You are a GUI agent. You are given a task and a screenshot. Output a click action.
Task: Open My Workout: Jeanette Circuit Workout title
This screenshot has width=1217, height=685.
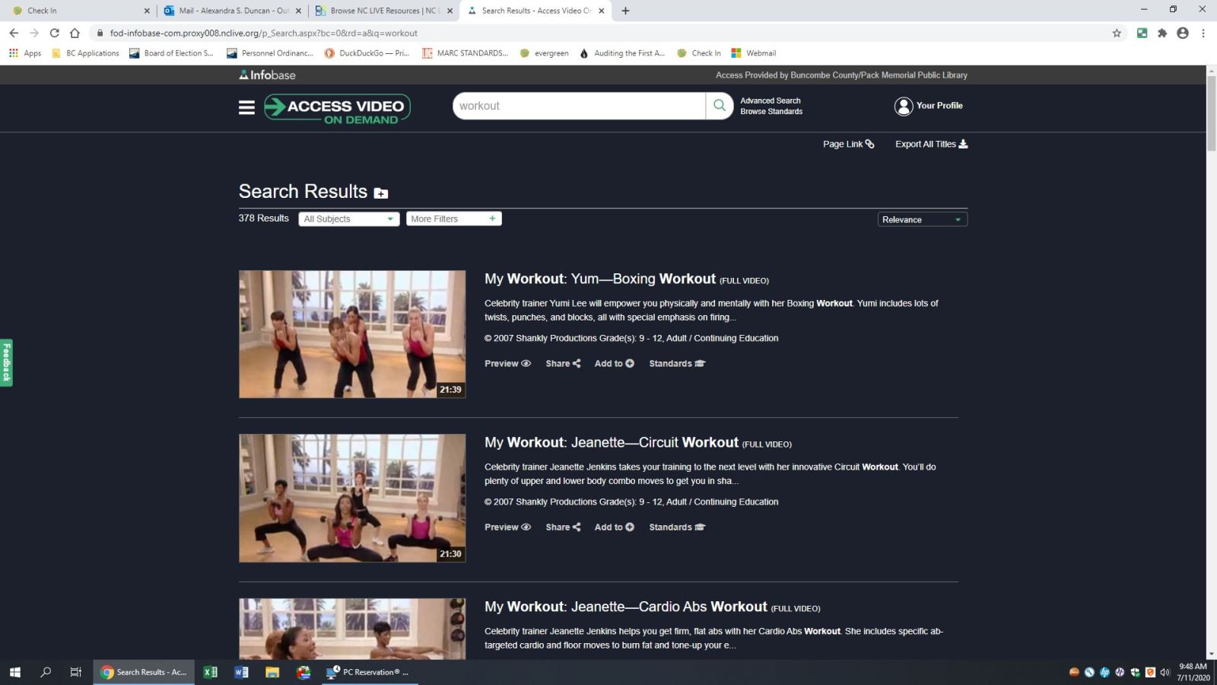(x=612, y=442)
